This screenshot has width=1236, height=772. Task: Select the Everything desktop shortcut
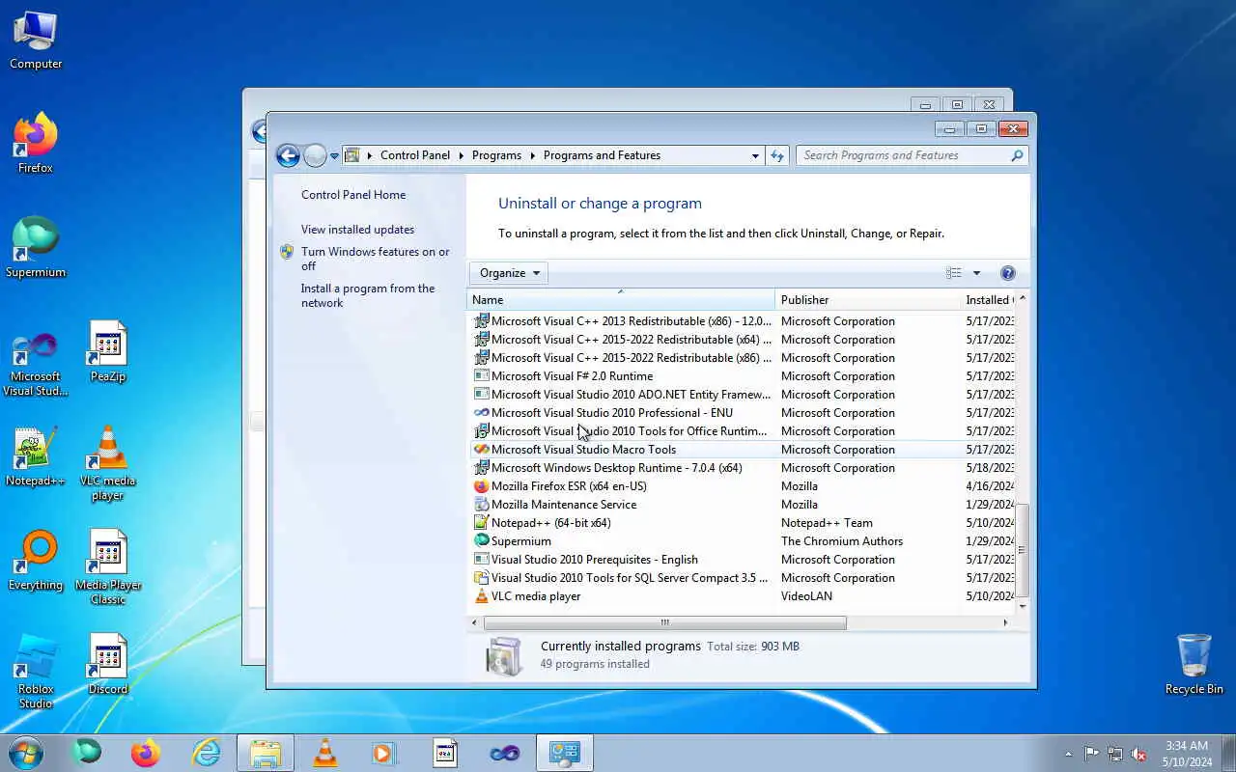pyautogui.click(x=36, y=561)
